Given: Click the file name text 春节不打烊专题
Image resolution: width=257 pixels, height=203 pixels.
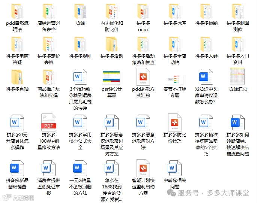Looking at the screenshot, I should (175, 92).
